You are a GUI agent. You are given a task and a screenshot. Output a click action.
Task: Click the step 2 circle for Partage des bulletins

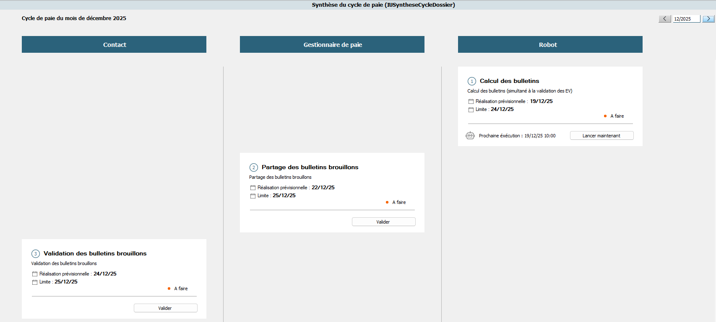(254, 167)
